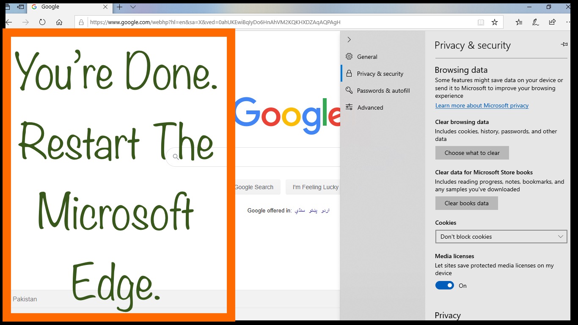Collapse settings pane with chevron arrow

349,39
